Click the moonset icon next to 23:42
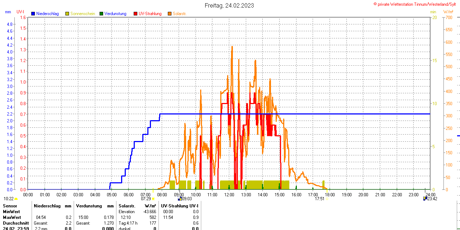The image size is (460, 230). coord(425,198)
